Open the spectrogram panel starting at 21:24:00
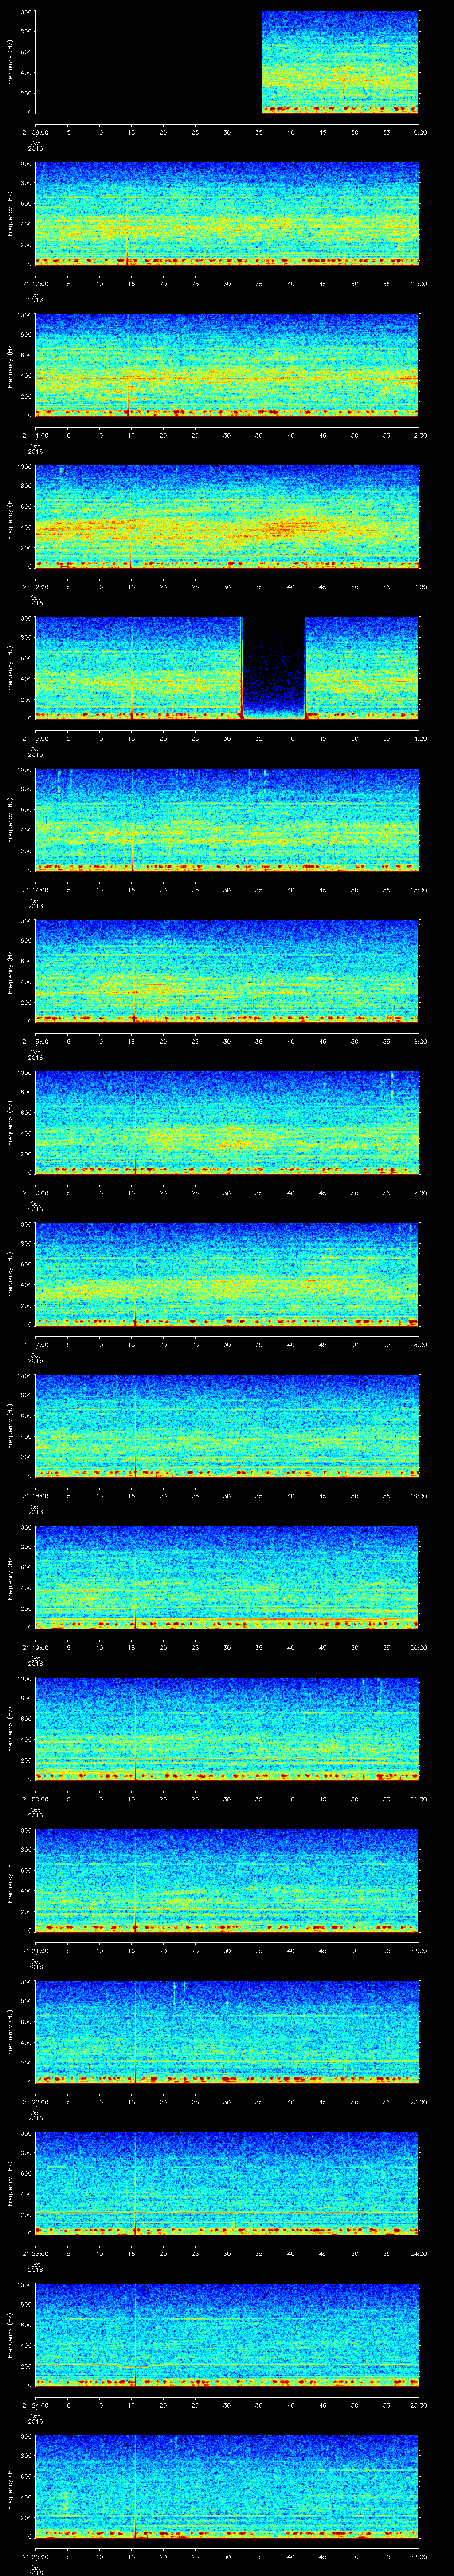The image size is (454, 2576). (x=227, y=2334)
